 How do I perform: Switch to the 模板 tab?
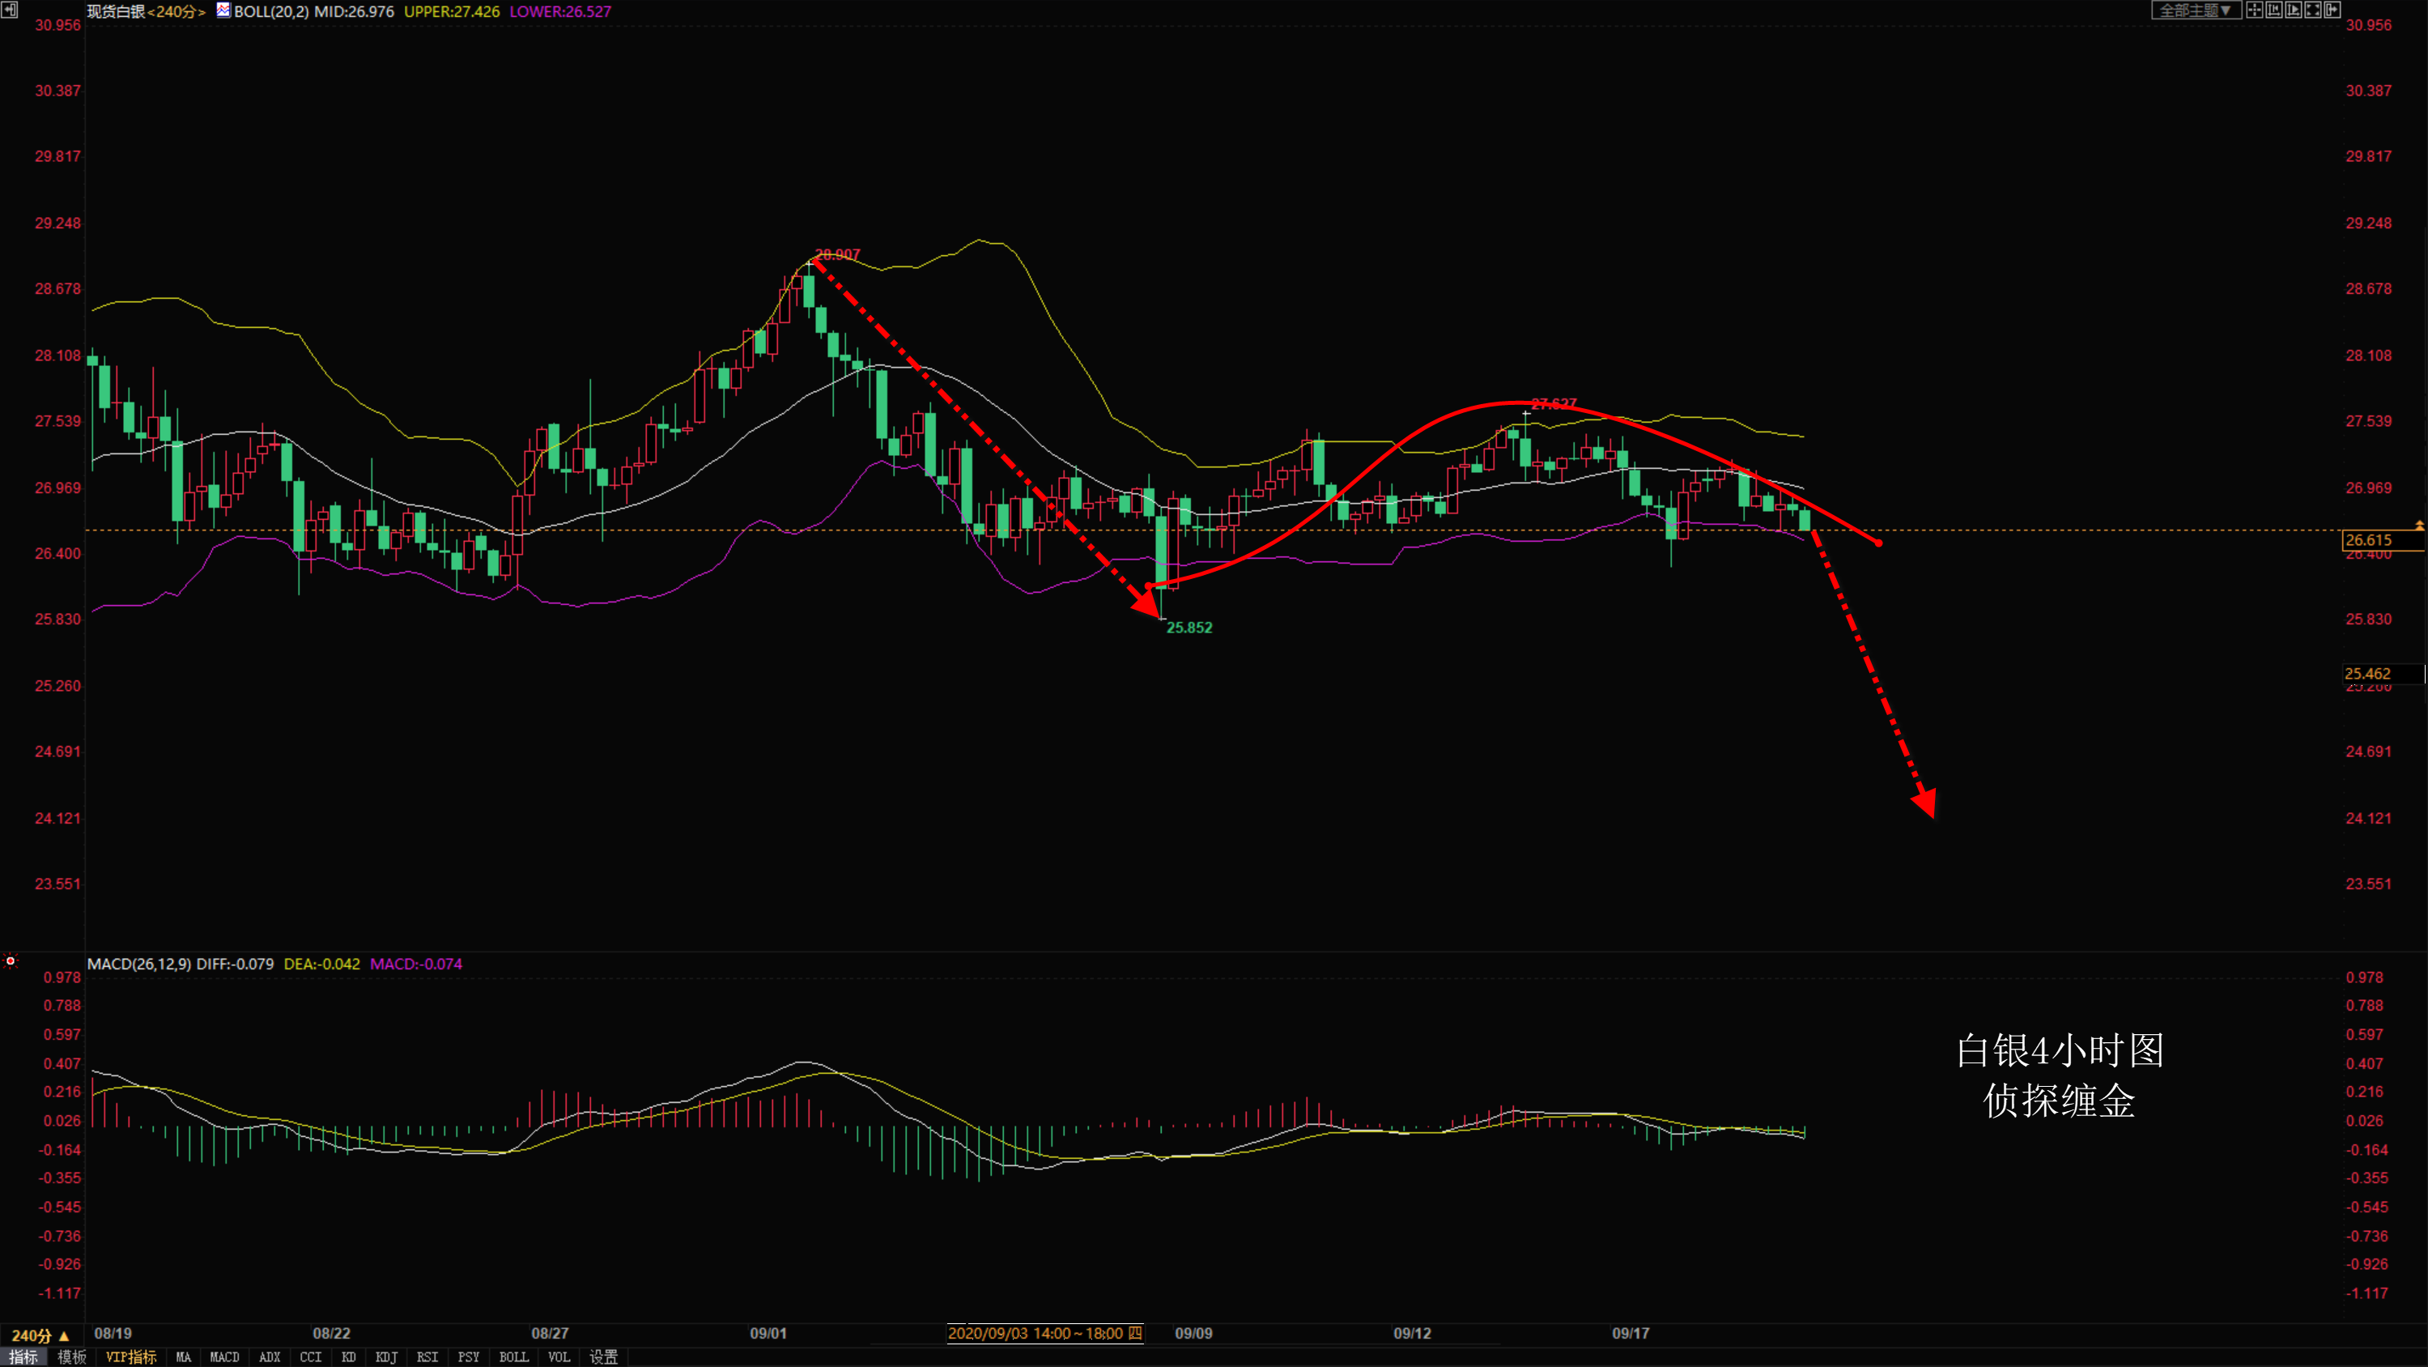tap(71, 1356)
